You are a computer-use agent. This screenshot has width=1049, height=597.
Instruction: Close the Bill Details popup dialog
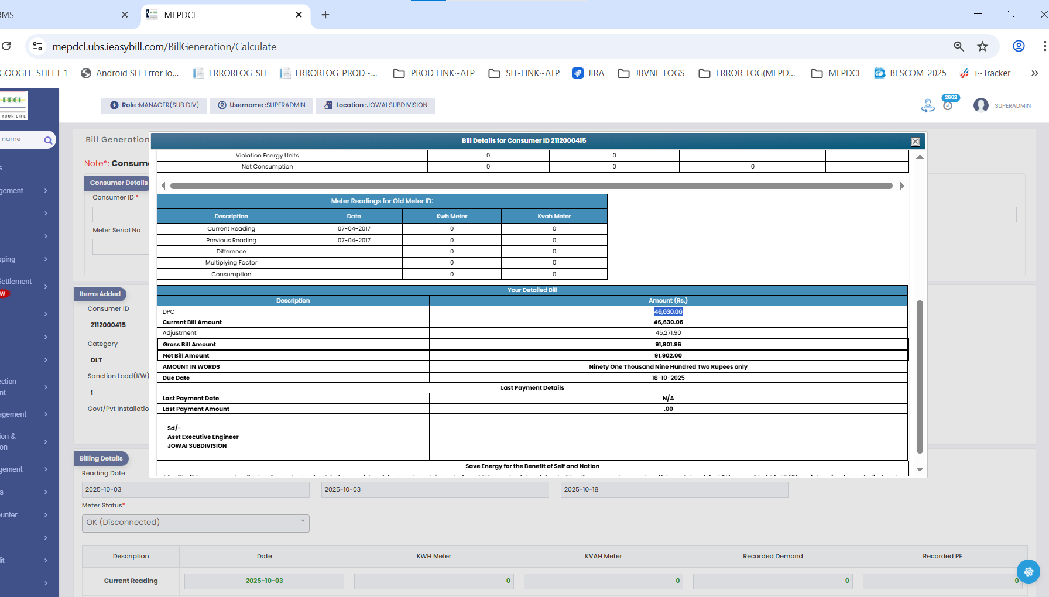pos(915,142)
